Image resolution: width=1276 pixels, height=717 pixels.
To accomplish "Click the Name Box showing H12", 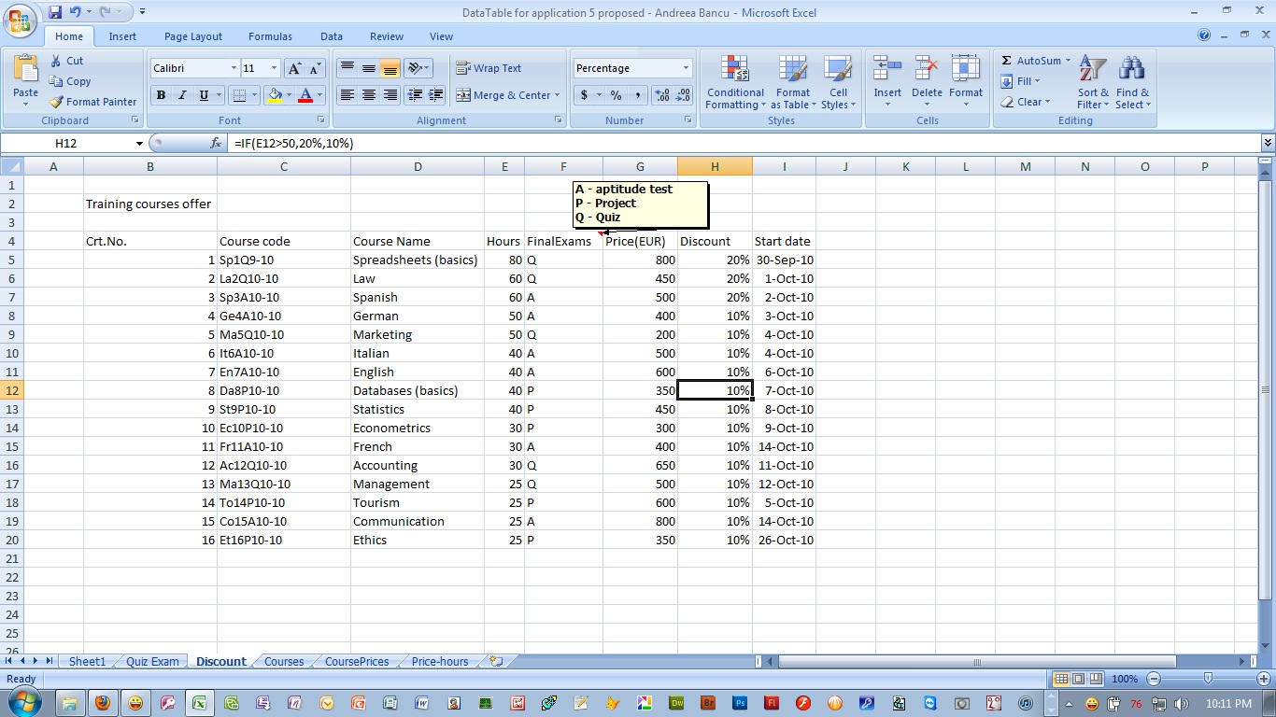I will [x=65, y=144].
